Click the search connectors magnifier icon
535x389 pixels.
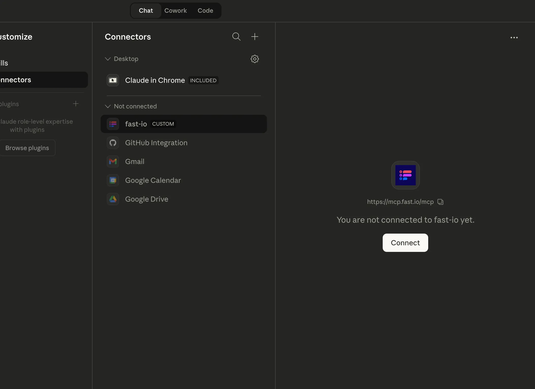236,37
